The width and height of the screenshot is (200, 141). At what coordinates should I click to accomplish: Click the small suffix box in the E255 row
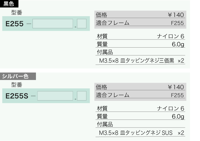pos(82,24)
